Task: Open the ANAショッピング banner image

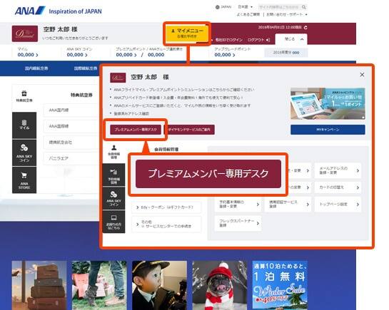Action: click(328, 103)
